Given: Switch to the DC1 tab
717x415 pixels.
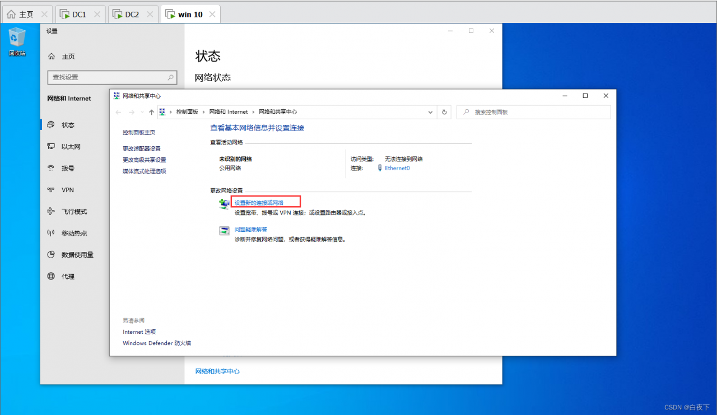Looking at the screenshot, I should [77, 13].
